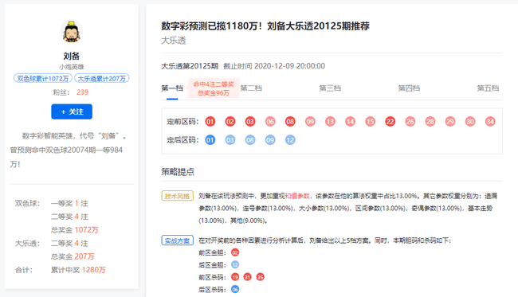The image size is (518, 297).
Task: Click the 策略提点 section heading
Action: point(178,172)
